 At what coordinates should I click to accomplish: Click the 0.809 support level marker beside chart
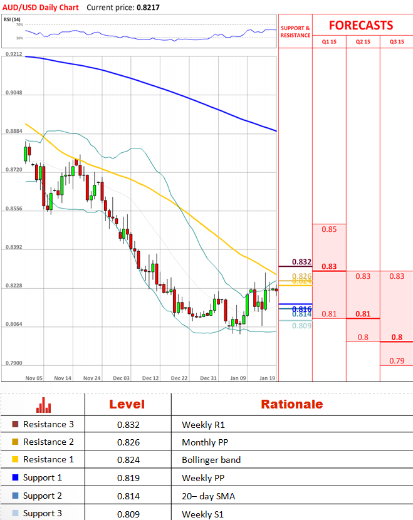[301, 326]
